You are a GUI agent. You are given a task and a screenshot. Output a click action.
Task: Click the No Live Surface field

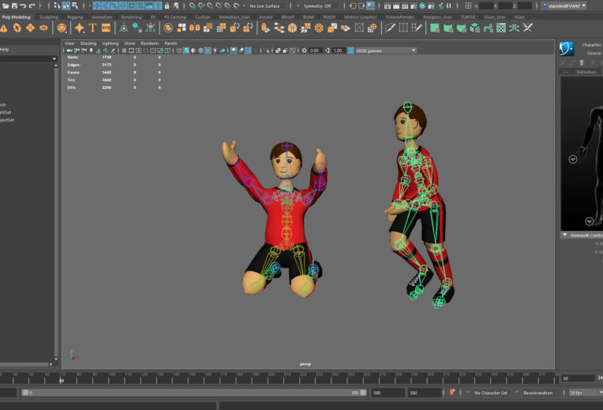(266, 6)
